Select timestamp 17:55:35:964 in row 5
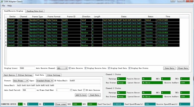Viewport: 194px width, 107px height. point(168,33)
